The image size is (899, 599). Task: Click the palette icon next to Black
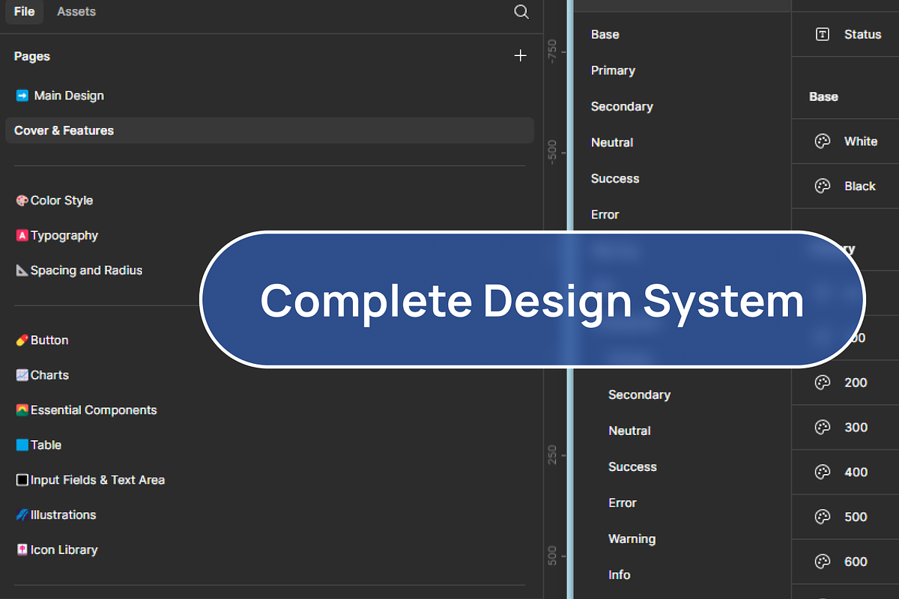click(823, 186)
